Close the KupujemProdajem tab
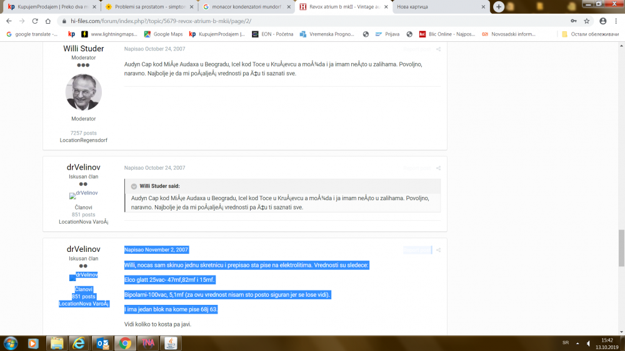Image resolution: width=625 pixels, height=351 pixels. 94,7
